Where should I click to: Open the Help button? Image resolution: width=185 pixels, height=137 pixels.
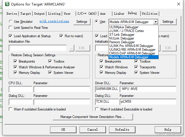[168, 130]
